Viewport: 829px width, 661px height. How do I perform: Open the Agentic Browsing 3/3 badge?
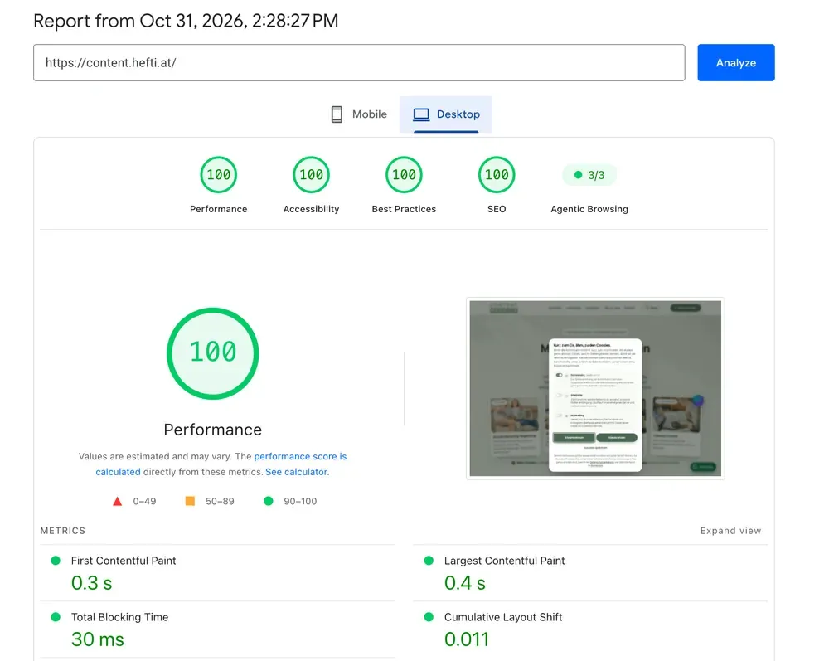[589, 175]
